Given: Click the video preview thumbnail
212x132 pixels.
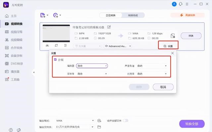Looking at the screenshot, I should (x=56, y=33).
